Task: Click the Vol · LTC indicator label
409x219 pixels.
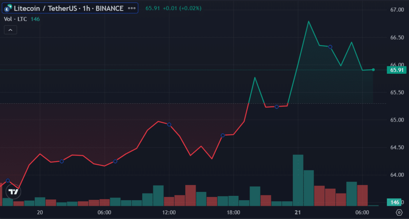Action: (16, 19)
